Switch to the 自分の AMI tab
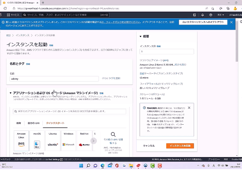Screen dimensions: 242x170 [34, 123]
